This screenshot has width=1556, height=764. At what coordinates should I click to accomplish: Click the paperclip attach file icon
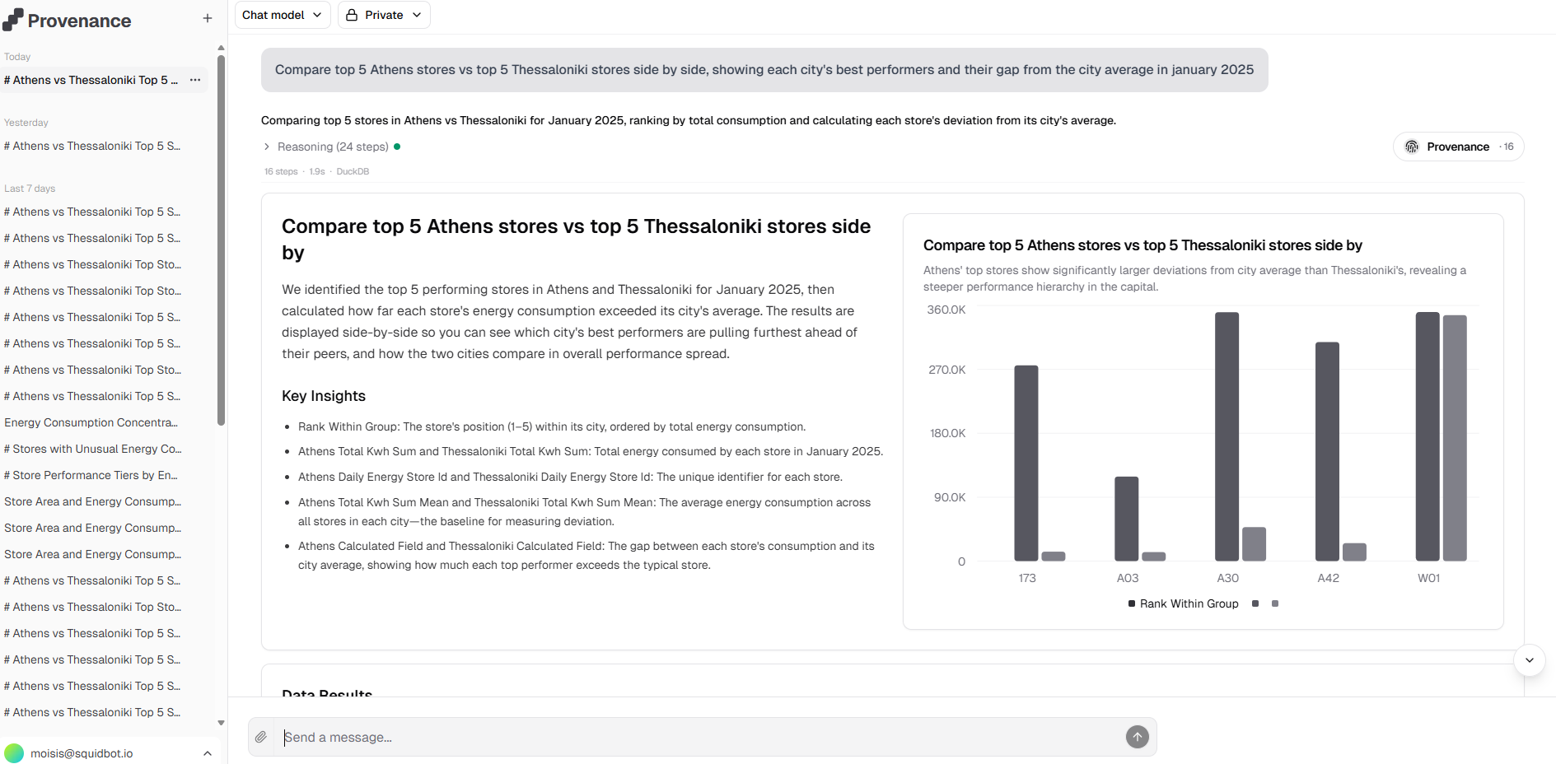(261, 737)
